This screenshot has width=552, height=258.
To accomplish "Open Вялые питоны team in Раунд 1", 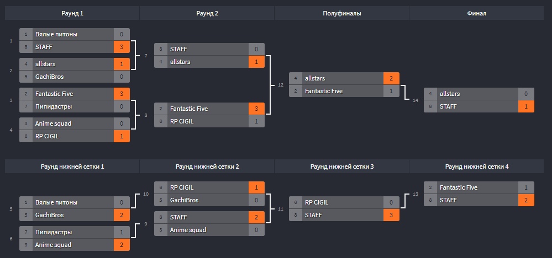I will pyautogui.click(x=56, y=34).
